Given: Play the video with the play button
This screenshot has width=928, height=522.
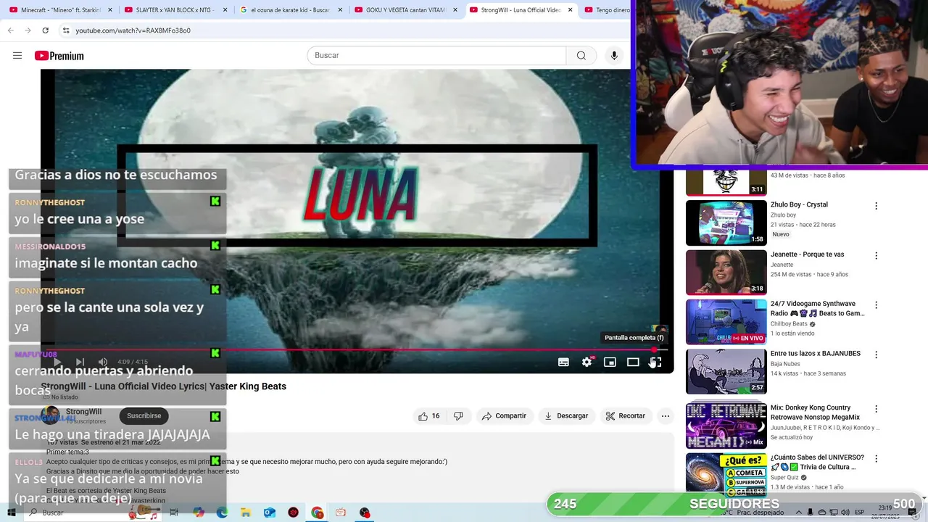Looking at the screenshot, I should (x=57, y=362).
